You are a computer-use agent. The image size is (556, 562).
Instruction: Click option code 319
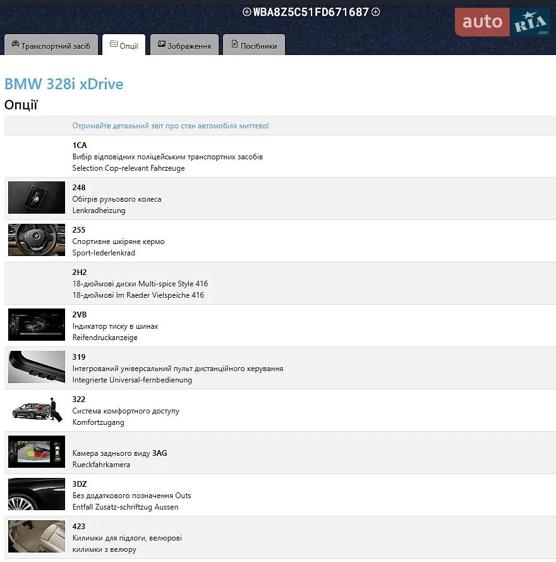coord(79,357)
